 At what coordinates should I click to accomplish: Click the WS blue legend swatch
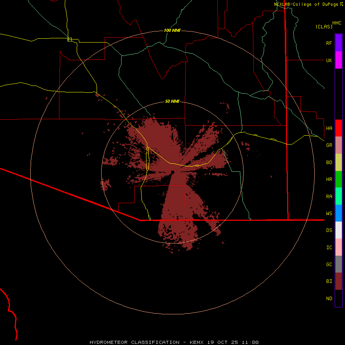pyautogui.click(x=338, y=213)
